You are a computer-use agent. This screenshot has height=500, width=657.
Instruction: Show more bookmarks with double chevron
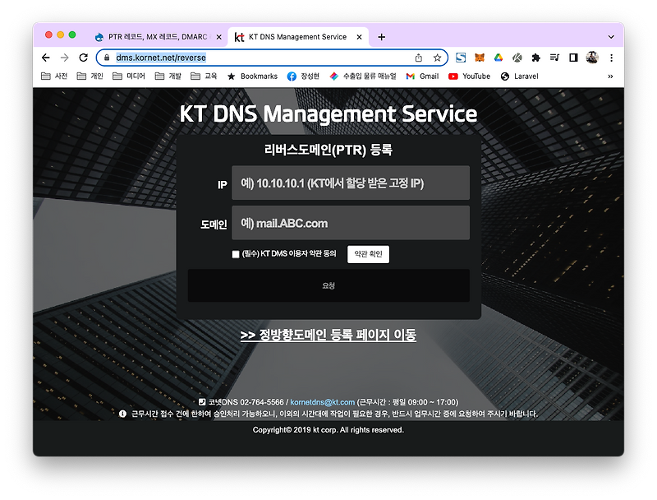[610, 76]
